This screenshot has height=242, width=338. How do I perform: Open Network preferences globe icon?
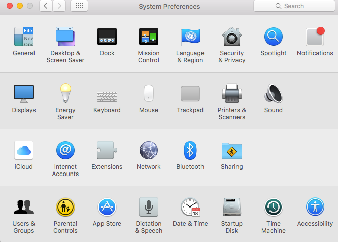point(149,150)
